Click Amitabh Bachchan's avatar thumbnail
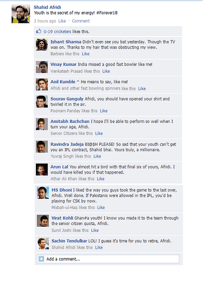The image size is (211, 282). tap(42, 124)
